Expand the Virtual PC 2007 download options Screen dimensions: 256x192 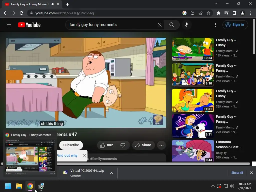coord(111,173)
